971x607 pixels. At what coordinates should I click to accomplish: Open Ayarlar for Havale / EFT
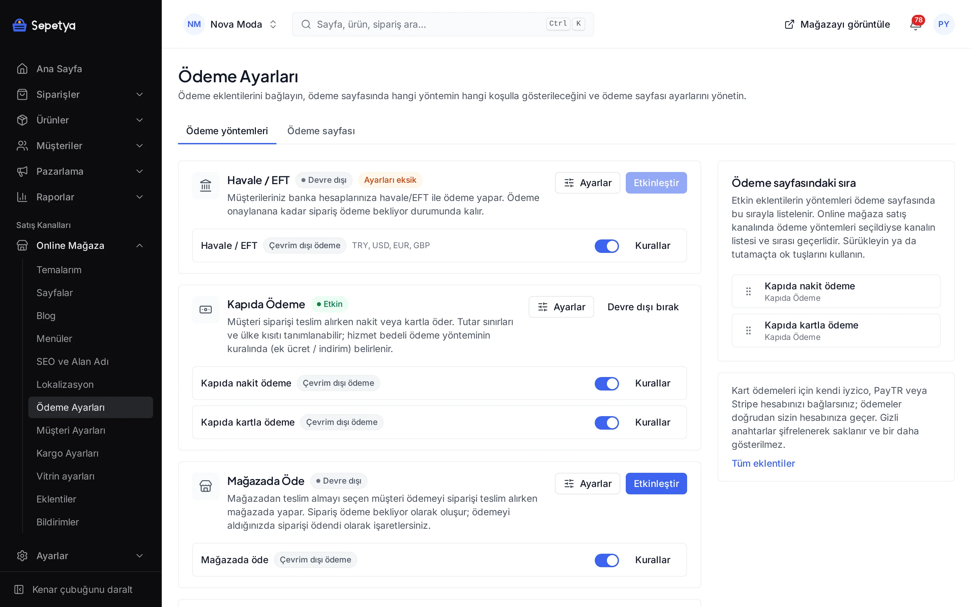(x=587, y=183)
